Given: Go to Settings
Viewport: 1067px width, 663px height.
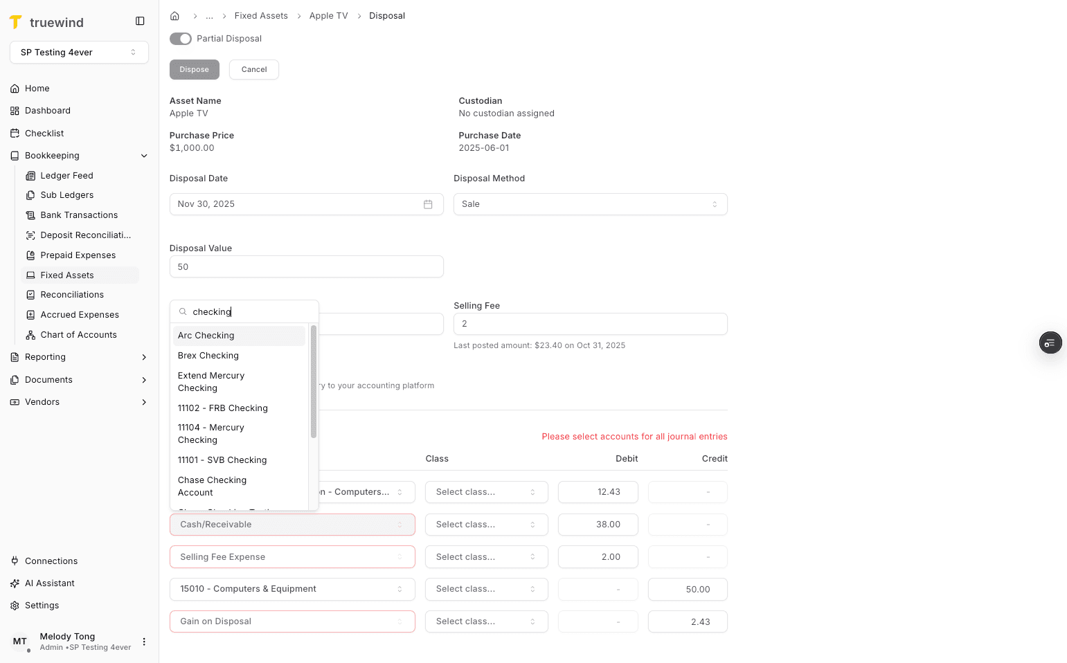Looking at the screenshot, I should click(42, 605).
